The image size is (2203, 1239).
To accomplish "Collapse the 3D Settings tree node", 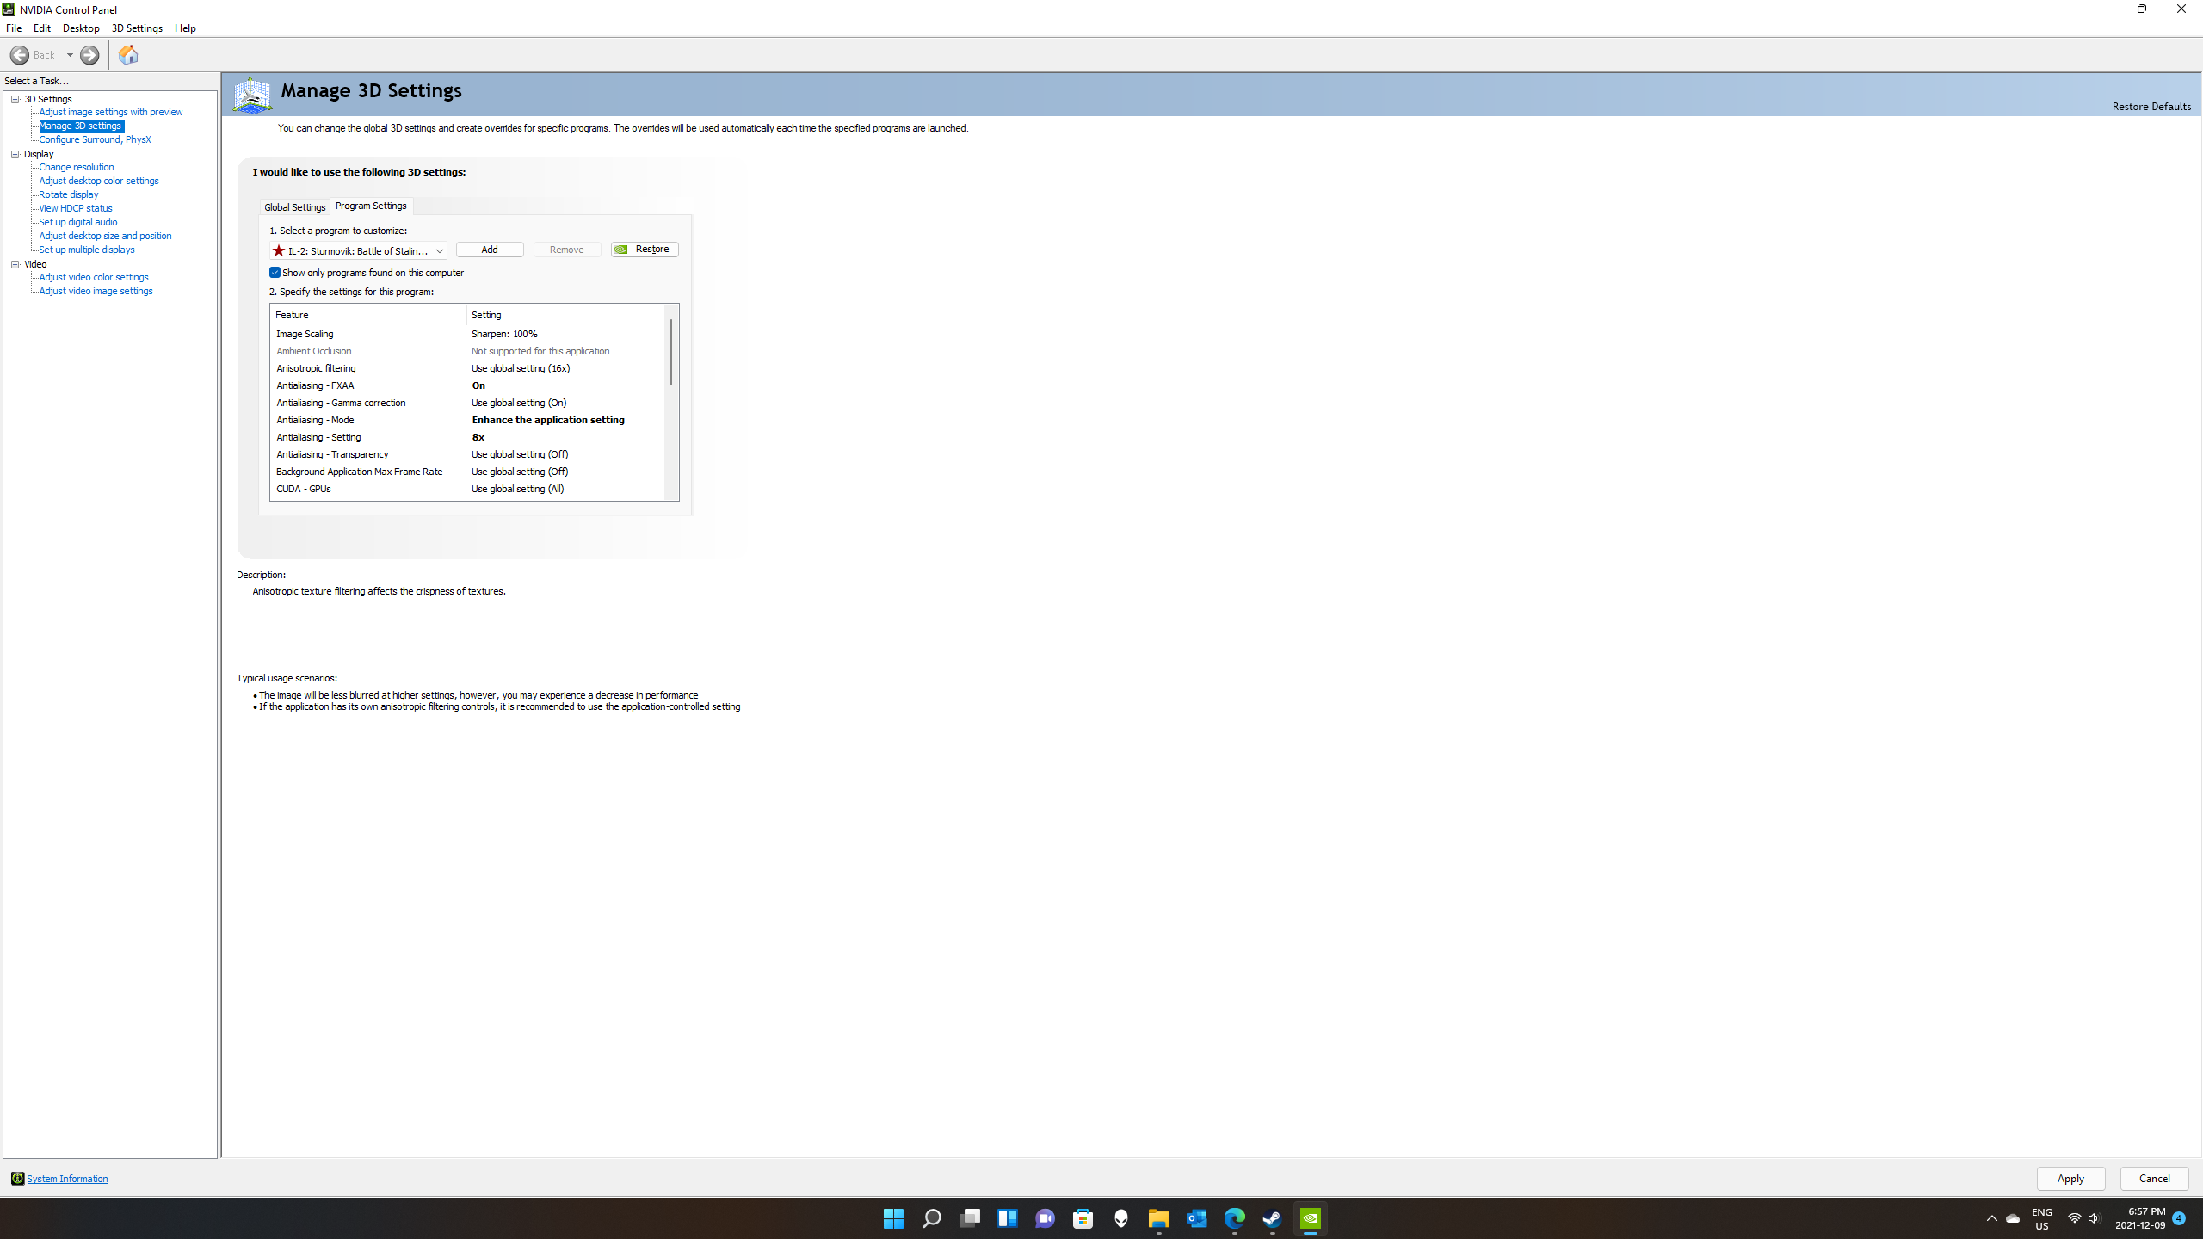I will [x=15, y=99].
